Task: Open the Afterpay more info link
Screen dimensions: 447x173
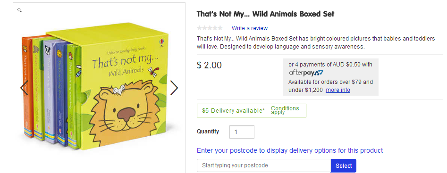Action: point(338,90)
